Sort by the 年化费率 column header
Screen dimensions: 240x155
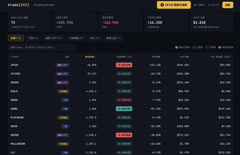[156, 57]
